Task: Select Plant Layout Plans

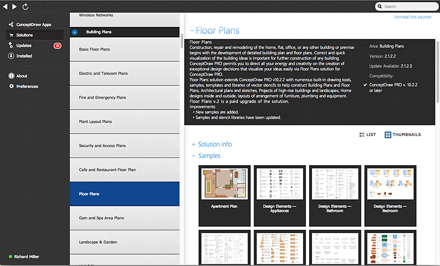Action: (125, 121)
